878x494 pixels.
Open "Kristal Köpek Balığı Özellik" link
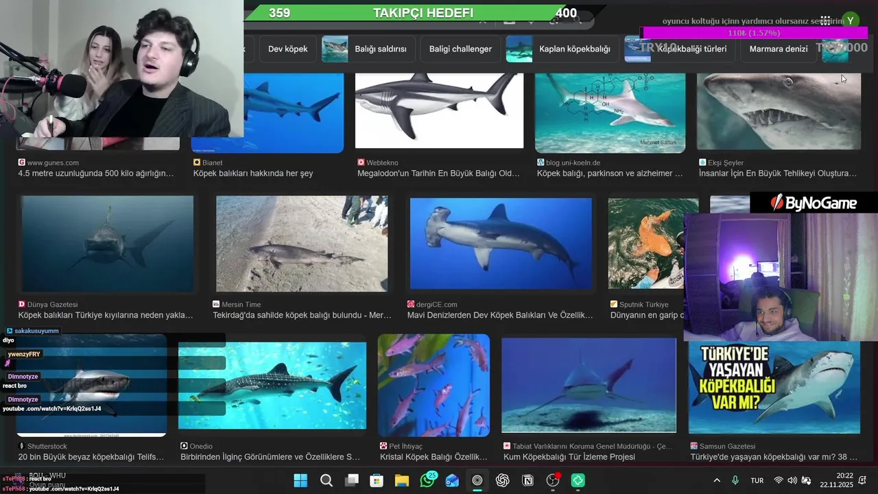coord(434,457)
